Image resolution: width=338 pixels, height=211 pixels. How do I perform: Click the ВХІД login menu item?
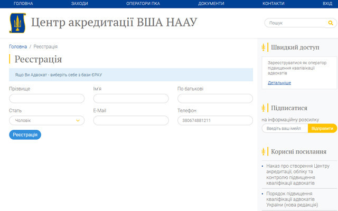(x=327, y=4)
